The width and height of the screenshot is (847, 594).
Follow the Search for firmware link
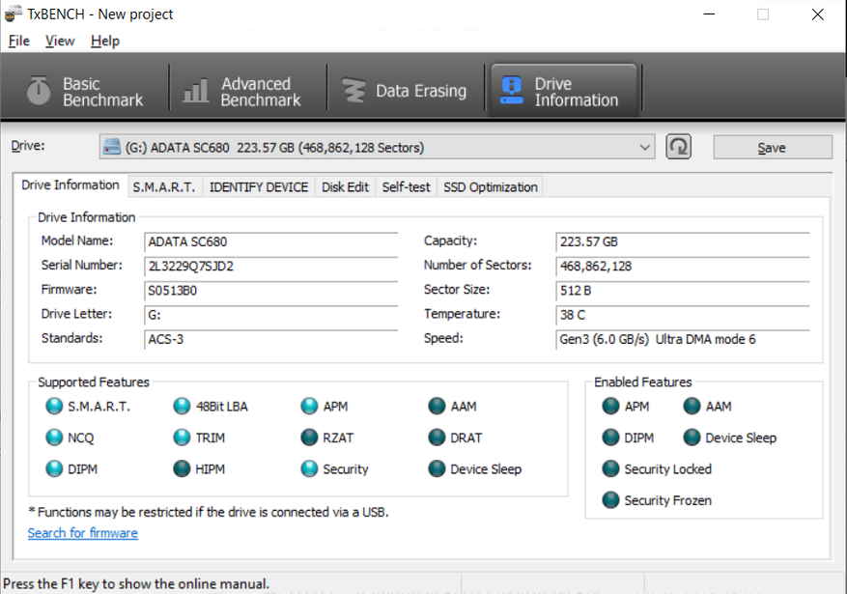tap(83, 533)
